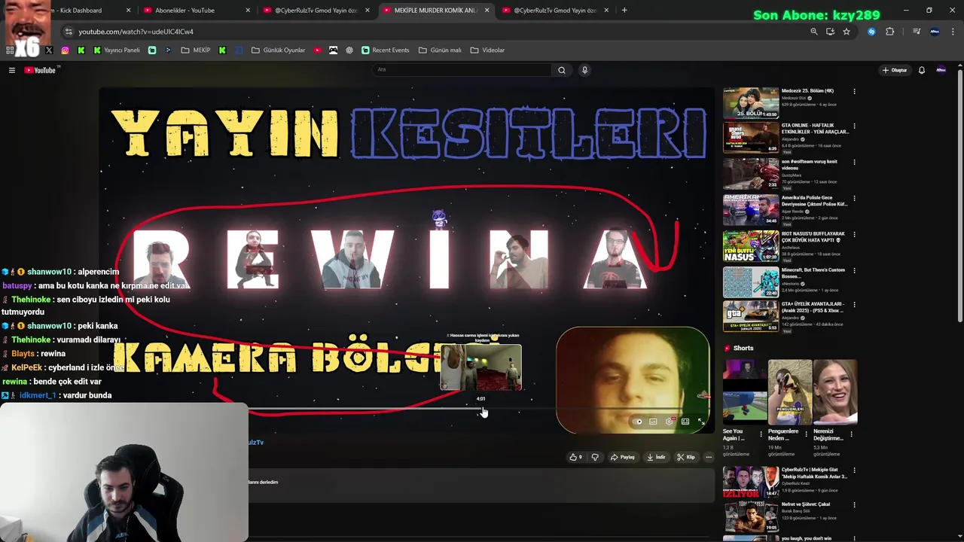The height and width of the screenshot is (542, 964).
Task: Open the apps grid bookmark icon
Action: pos(10,50)
